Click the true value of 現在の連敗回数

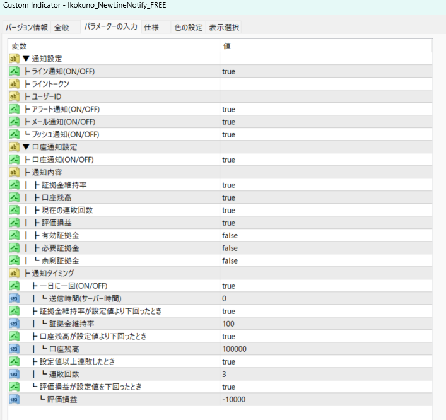(x=229, y=210)
